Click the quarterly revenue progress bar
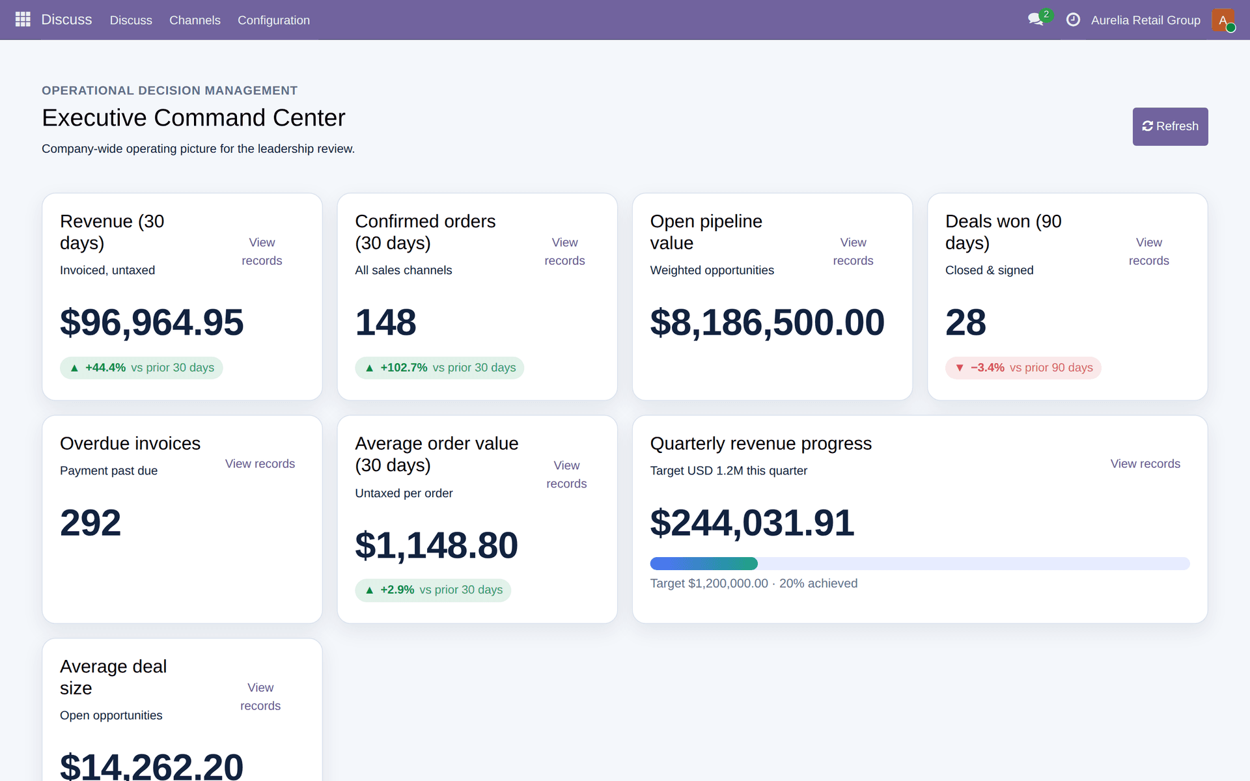The height and width of the screenshot is (781, 1250). coord(920,564)
